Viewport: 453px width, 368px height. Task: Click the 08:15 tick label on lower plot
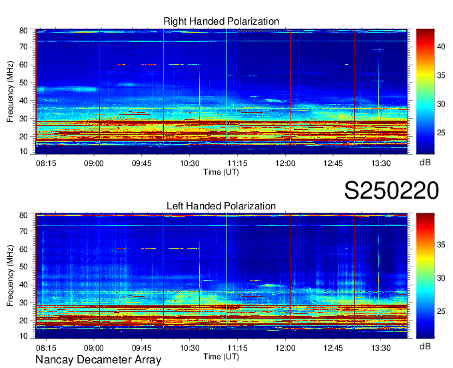(46, 348)
